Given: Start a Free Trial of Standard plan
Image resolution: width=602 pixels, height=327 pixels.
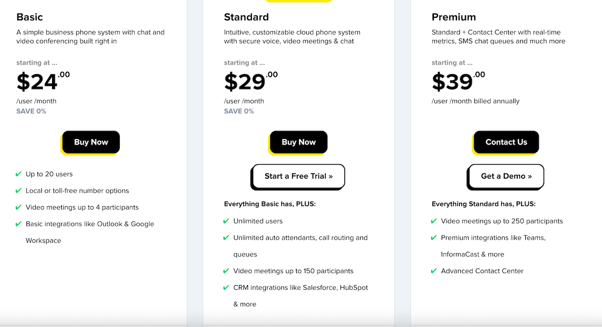Looking at the screenshot, I should point(299,176).
